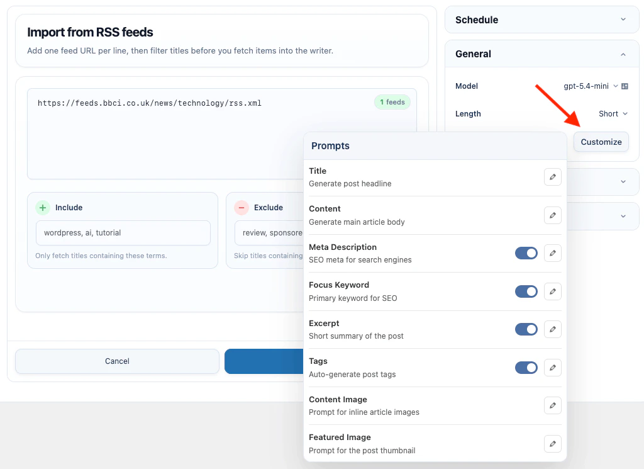The image size is (644, 469).
Task: Click 'Generate main article body' text
Action: (357, 222)
